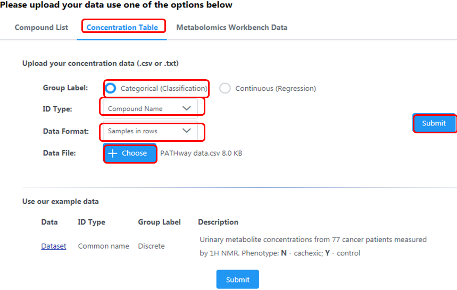Select the Continuous (Regression) radio button

click(x=225, y=88)
